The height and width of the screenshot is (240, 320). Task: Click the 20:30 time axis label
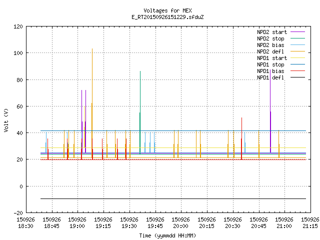(232, 226)
